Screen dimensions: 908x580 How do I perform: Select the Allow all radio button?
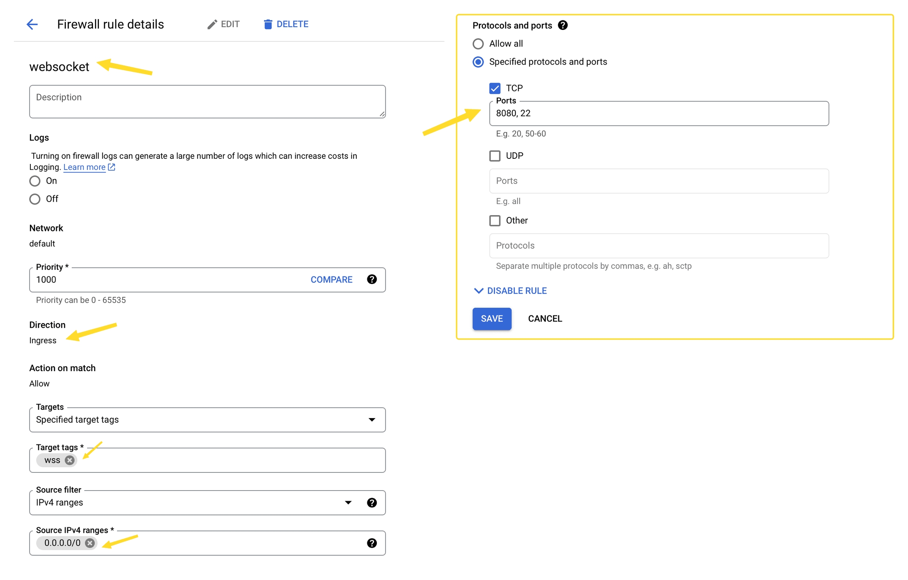478,44
